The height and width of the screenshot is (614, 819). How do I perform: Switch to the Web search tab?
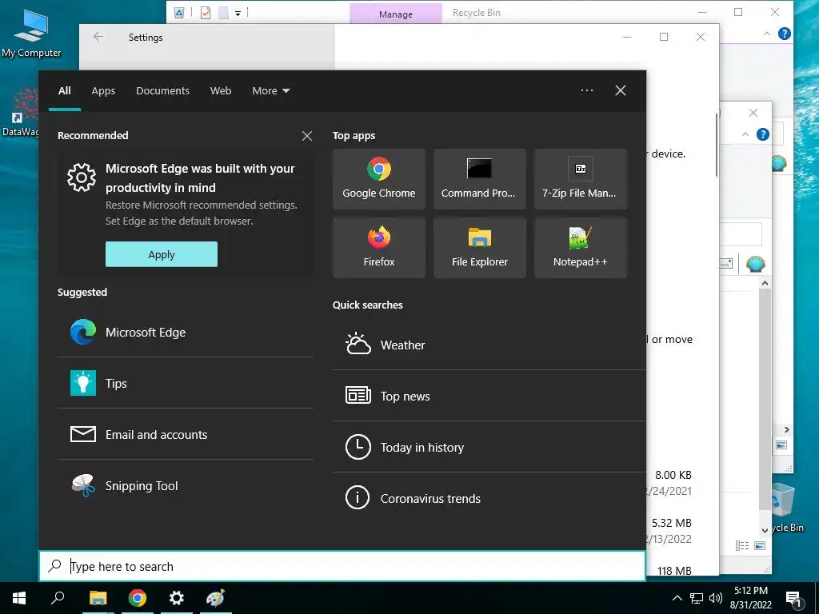tap(221, 91)
